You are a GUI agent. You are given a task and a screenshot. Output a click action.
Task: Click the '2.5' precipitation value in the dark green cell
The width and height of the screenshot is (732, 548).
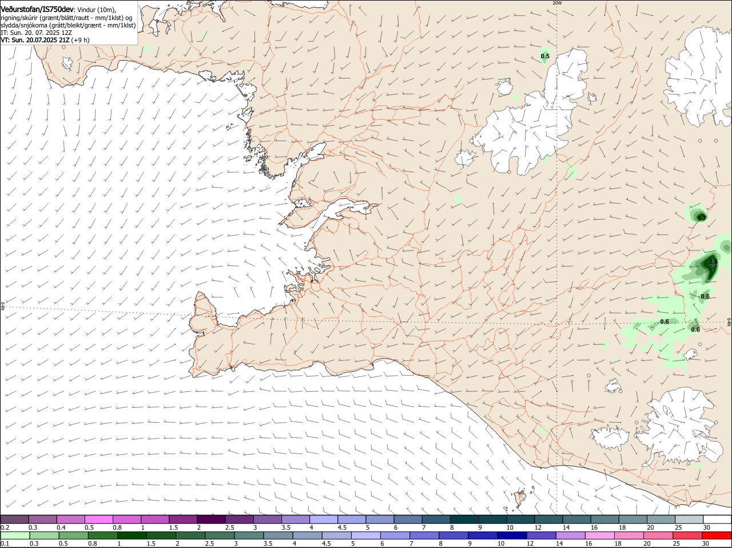(x=713, y=261)
